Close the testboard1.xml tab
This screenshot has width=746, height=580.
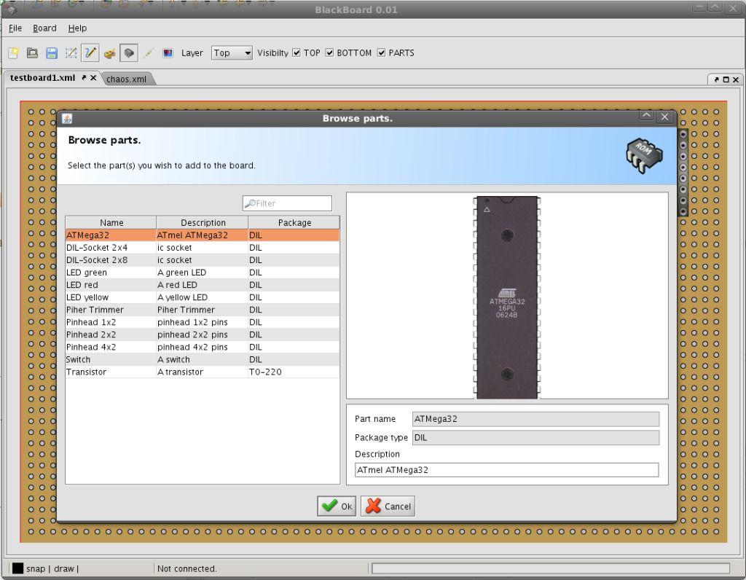pyautogui.click(x=93, y=77)
